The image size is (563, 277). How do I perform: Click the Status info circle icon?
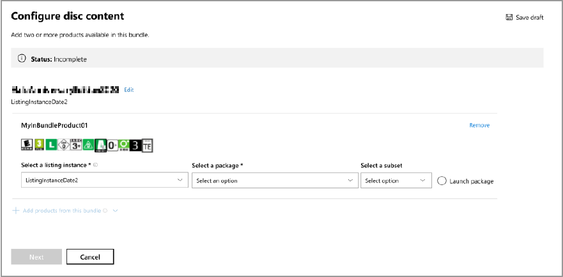click(22, 59)
